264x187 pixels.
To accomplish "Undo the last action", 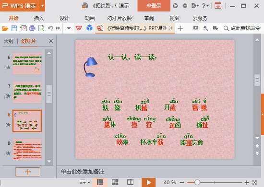I will click(x=50, y=28).
